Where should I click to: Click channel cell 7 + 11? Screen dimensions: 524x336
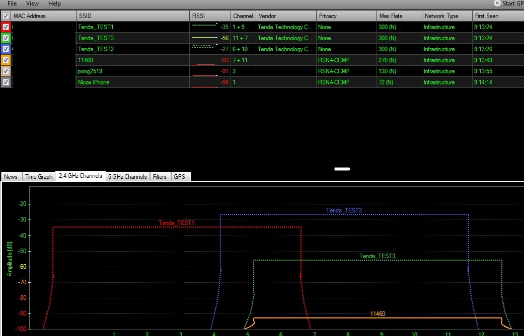tap(243, 60)
